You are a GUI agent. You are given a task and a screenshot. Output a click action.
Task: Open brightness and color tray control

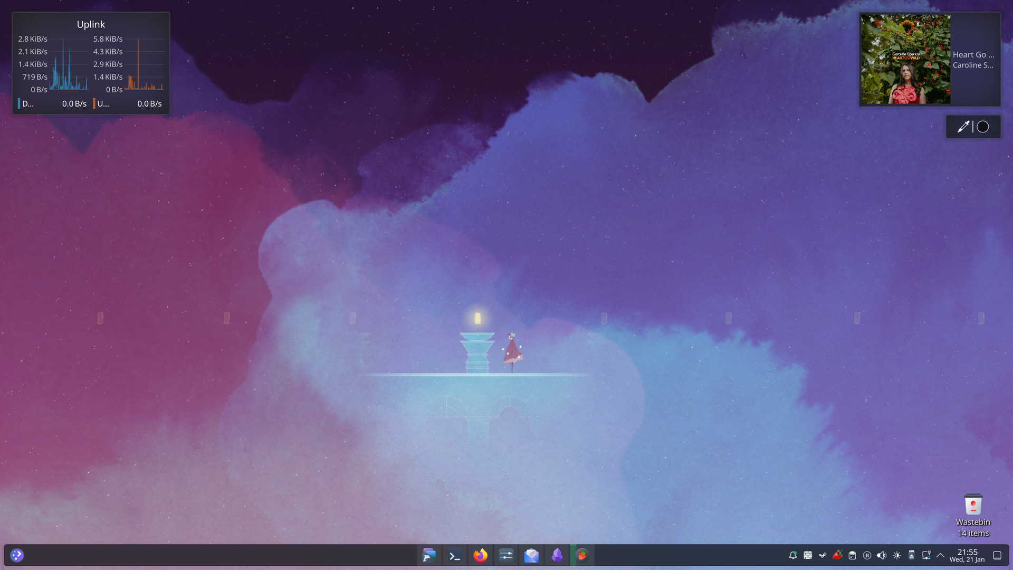pyautogui.click(x=896, y=555)
